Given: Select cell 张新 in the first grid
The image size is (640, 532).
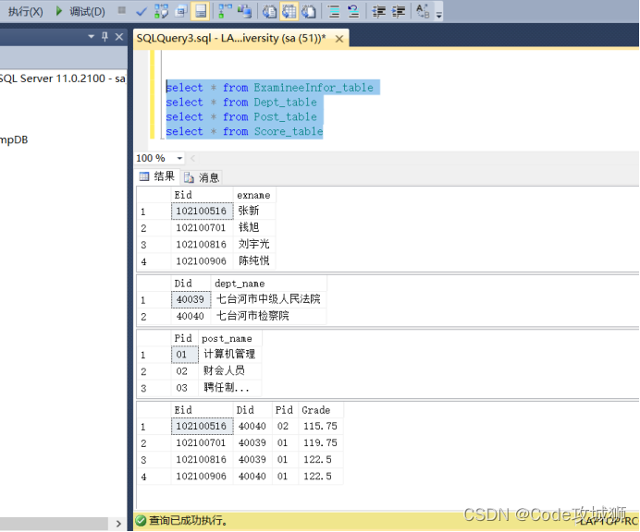Looking at the screenshot, I should [x=254, y=211].
